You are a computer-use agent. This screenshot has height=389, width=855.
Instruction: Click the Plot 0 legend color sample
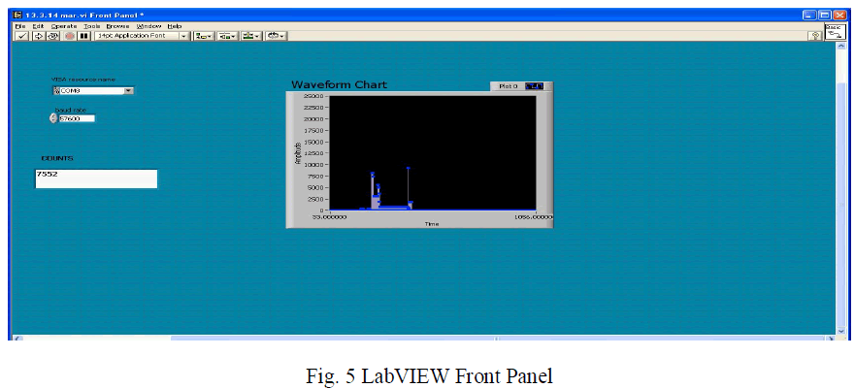pos(535,86)
